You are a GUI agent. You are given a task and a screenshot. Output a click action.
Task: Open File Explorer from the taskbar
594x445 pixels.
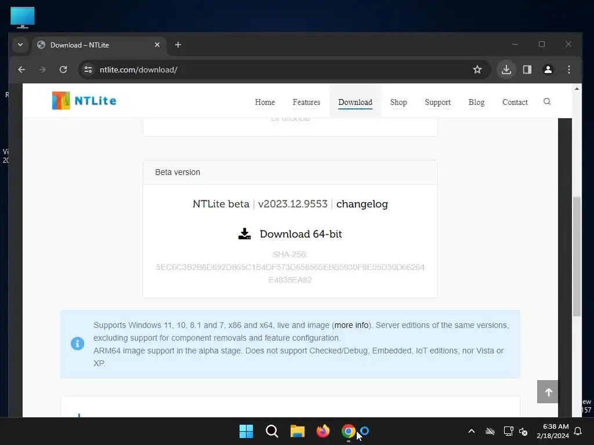[298, 431]
